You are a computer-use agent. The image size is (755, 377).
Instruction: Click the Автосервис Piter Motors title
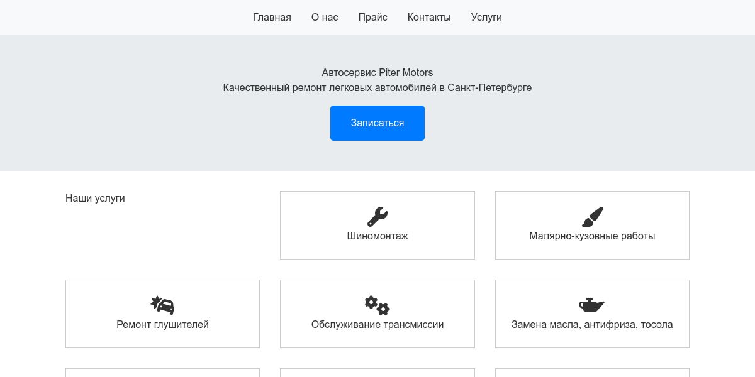(377, 73)
